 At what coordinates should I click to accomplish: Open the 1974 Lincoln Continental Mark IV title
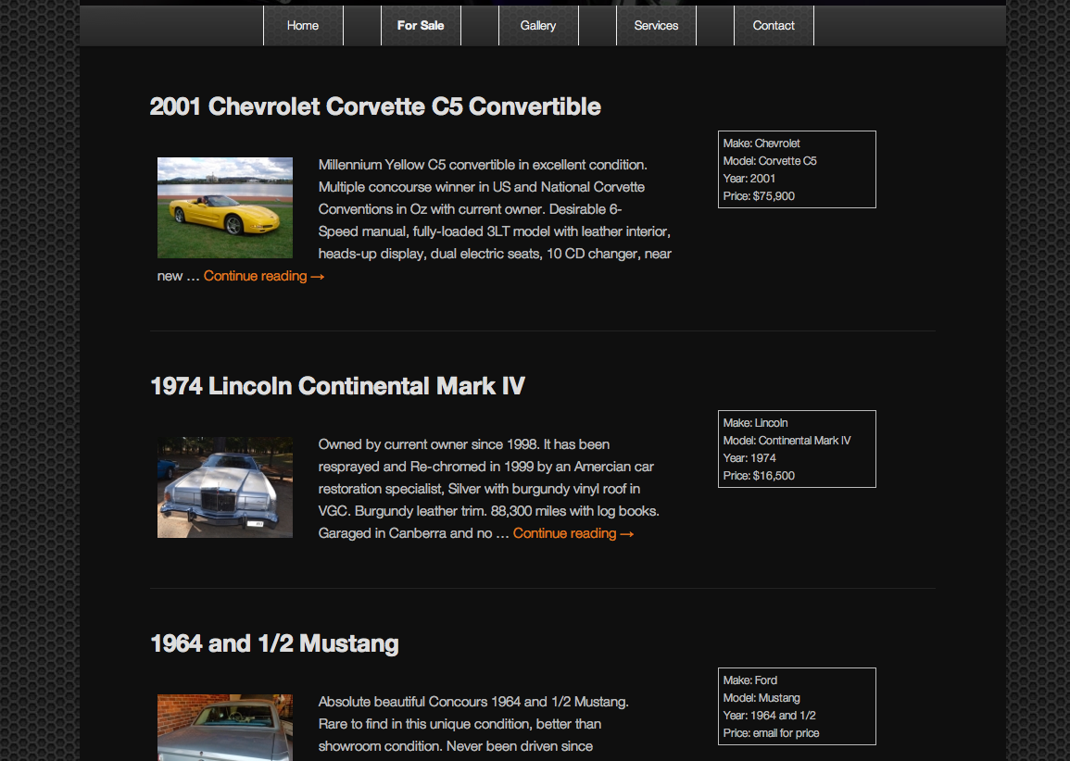(x=337, y=386)
